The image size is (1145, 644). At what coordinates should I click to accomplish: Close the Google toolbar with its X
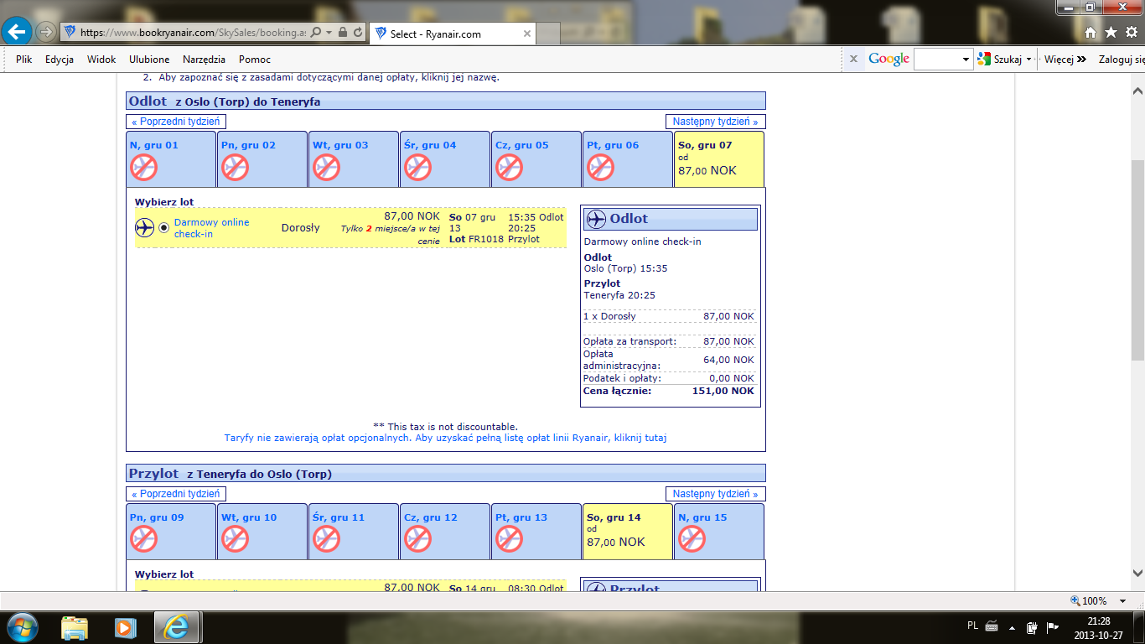(x=853, y=60)
